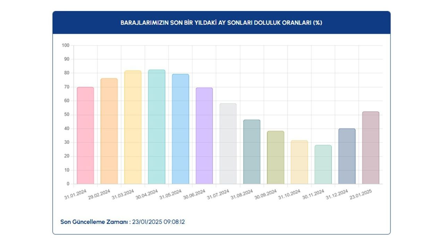Click the cream bar for 31.10.2024
444x249 pixels.
(299, 162)
